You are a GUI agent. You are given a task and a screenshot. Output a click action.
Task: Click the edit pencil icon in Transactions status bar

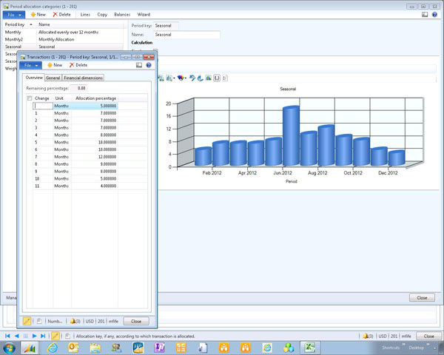(27, 321)
